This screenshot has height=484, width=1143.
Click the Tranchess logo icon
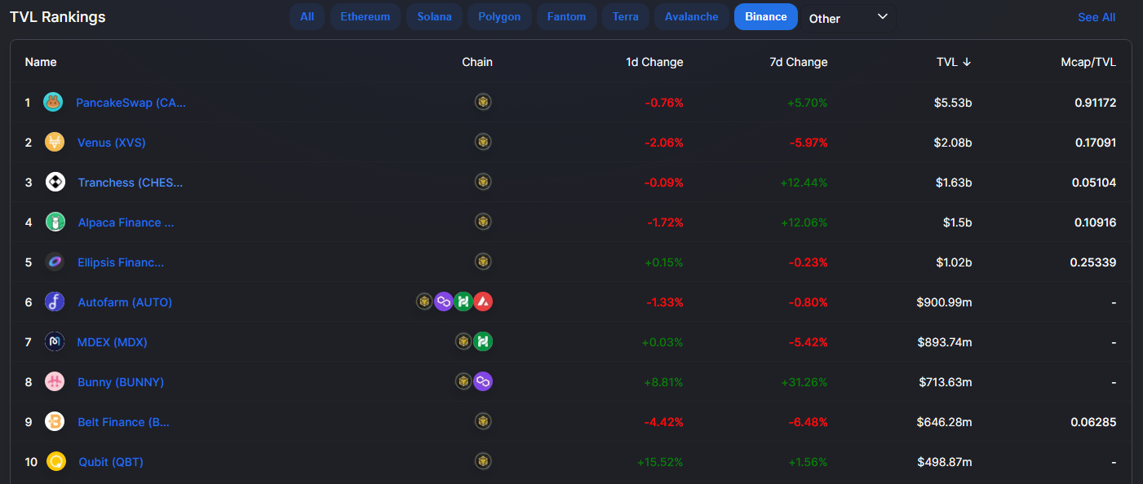55,183
